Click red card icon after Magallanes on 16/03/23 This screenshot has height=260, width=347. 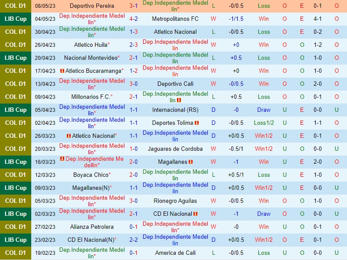191,162
